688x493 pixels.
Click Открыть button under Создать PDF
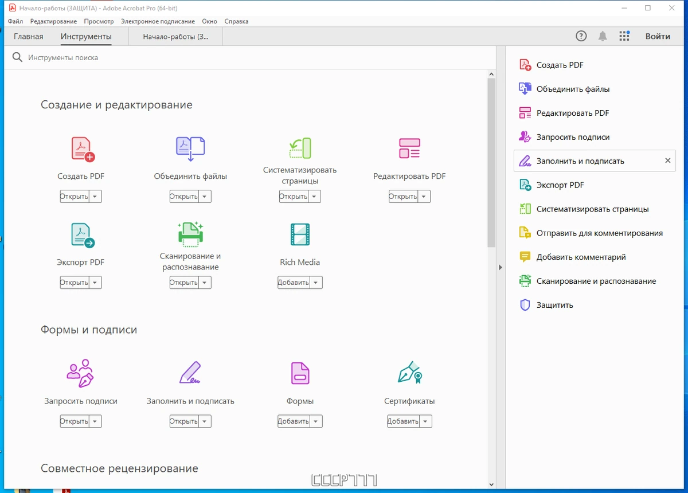click(75, 197)
